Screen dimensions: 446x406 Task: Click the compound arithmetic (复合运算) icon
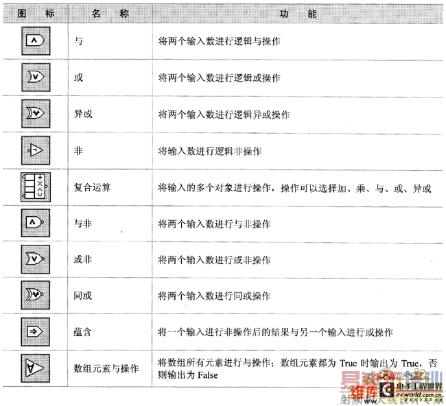[36, 187]
